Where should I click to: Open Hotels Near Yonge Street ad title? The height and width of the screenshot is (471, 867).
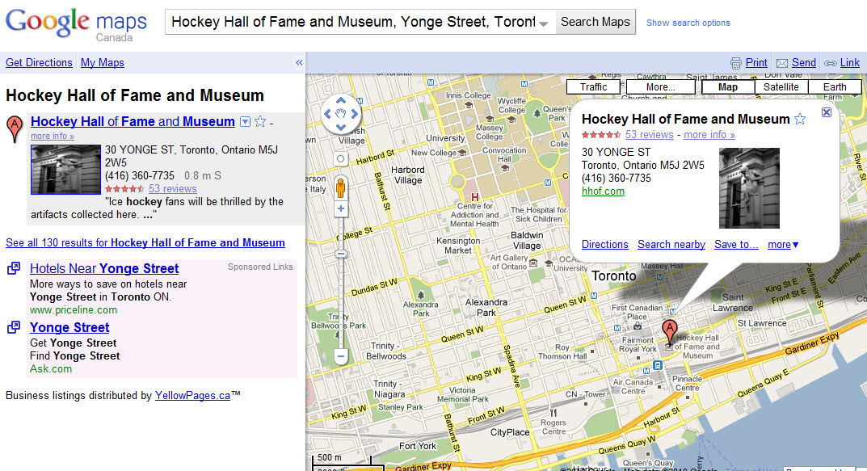click(104, 269)
